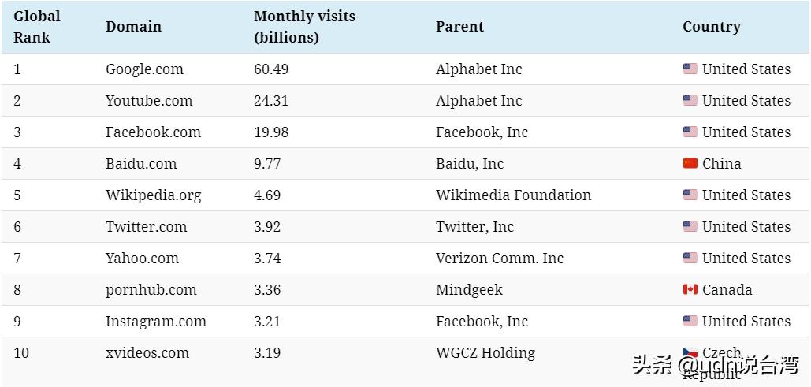
Task: Click the China flag in Baidu row
Action: coord(690,163)
